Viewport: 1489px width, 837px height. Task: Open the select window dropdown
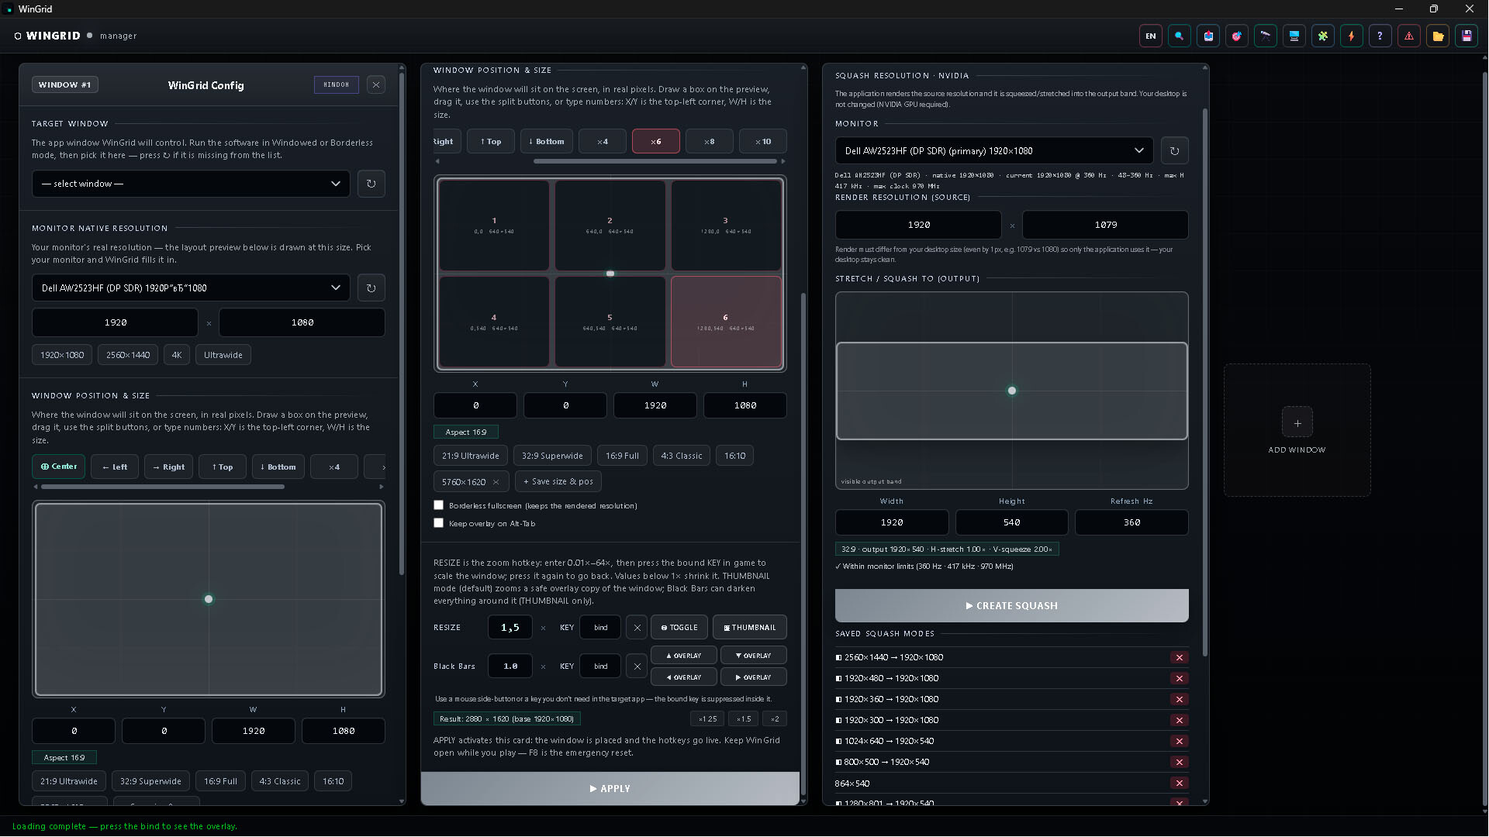pyautogui.click(x=190, y=184)
